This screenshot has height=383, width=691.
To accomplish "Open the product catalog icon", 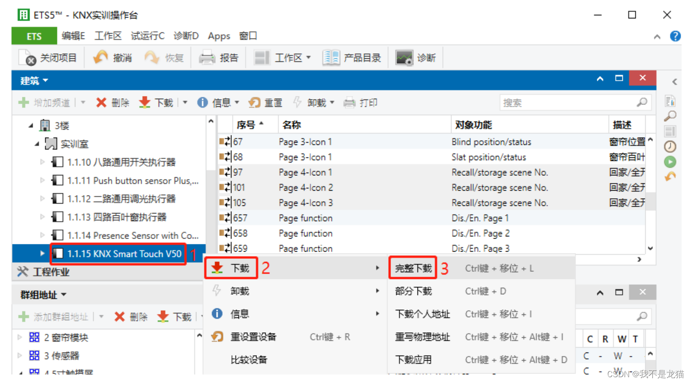I will 331,58.
